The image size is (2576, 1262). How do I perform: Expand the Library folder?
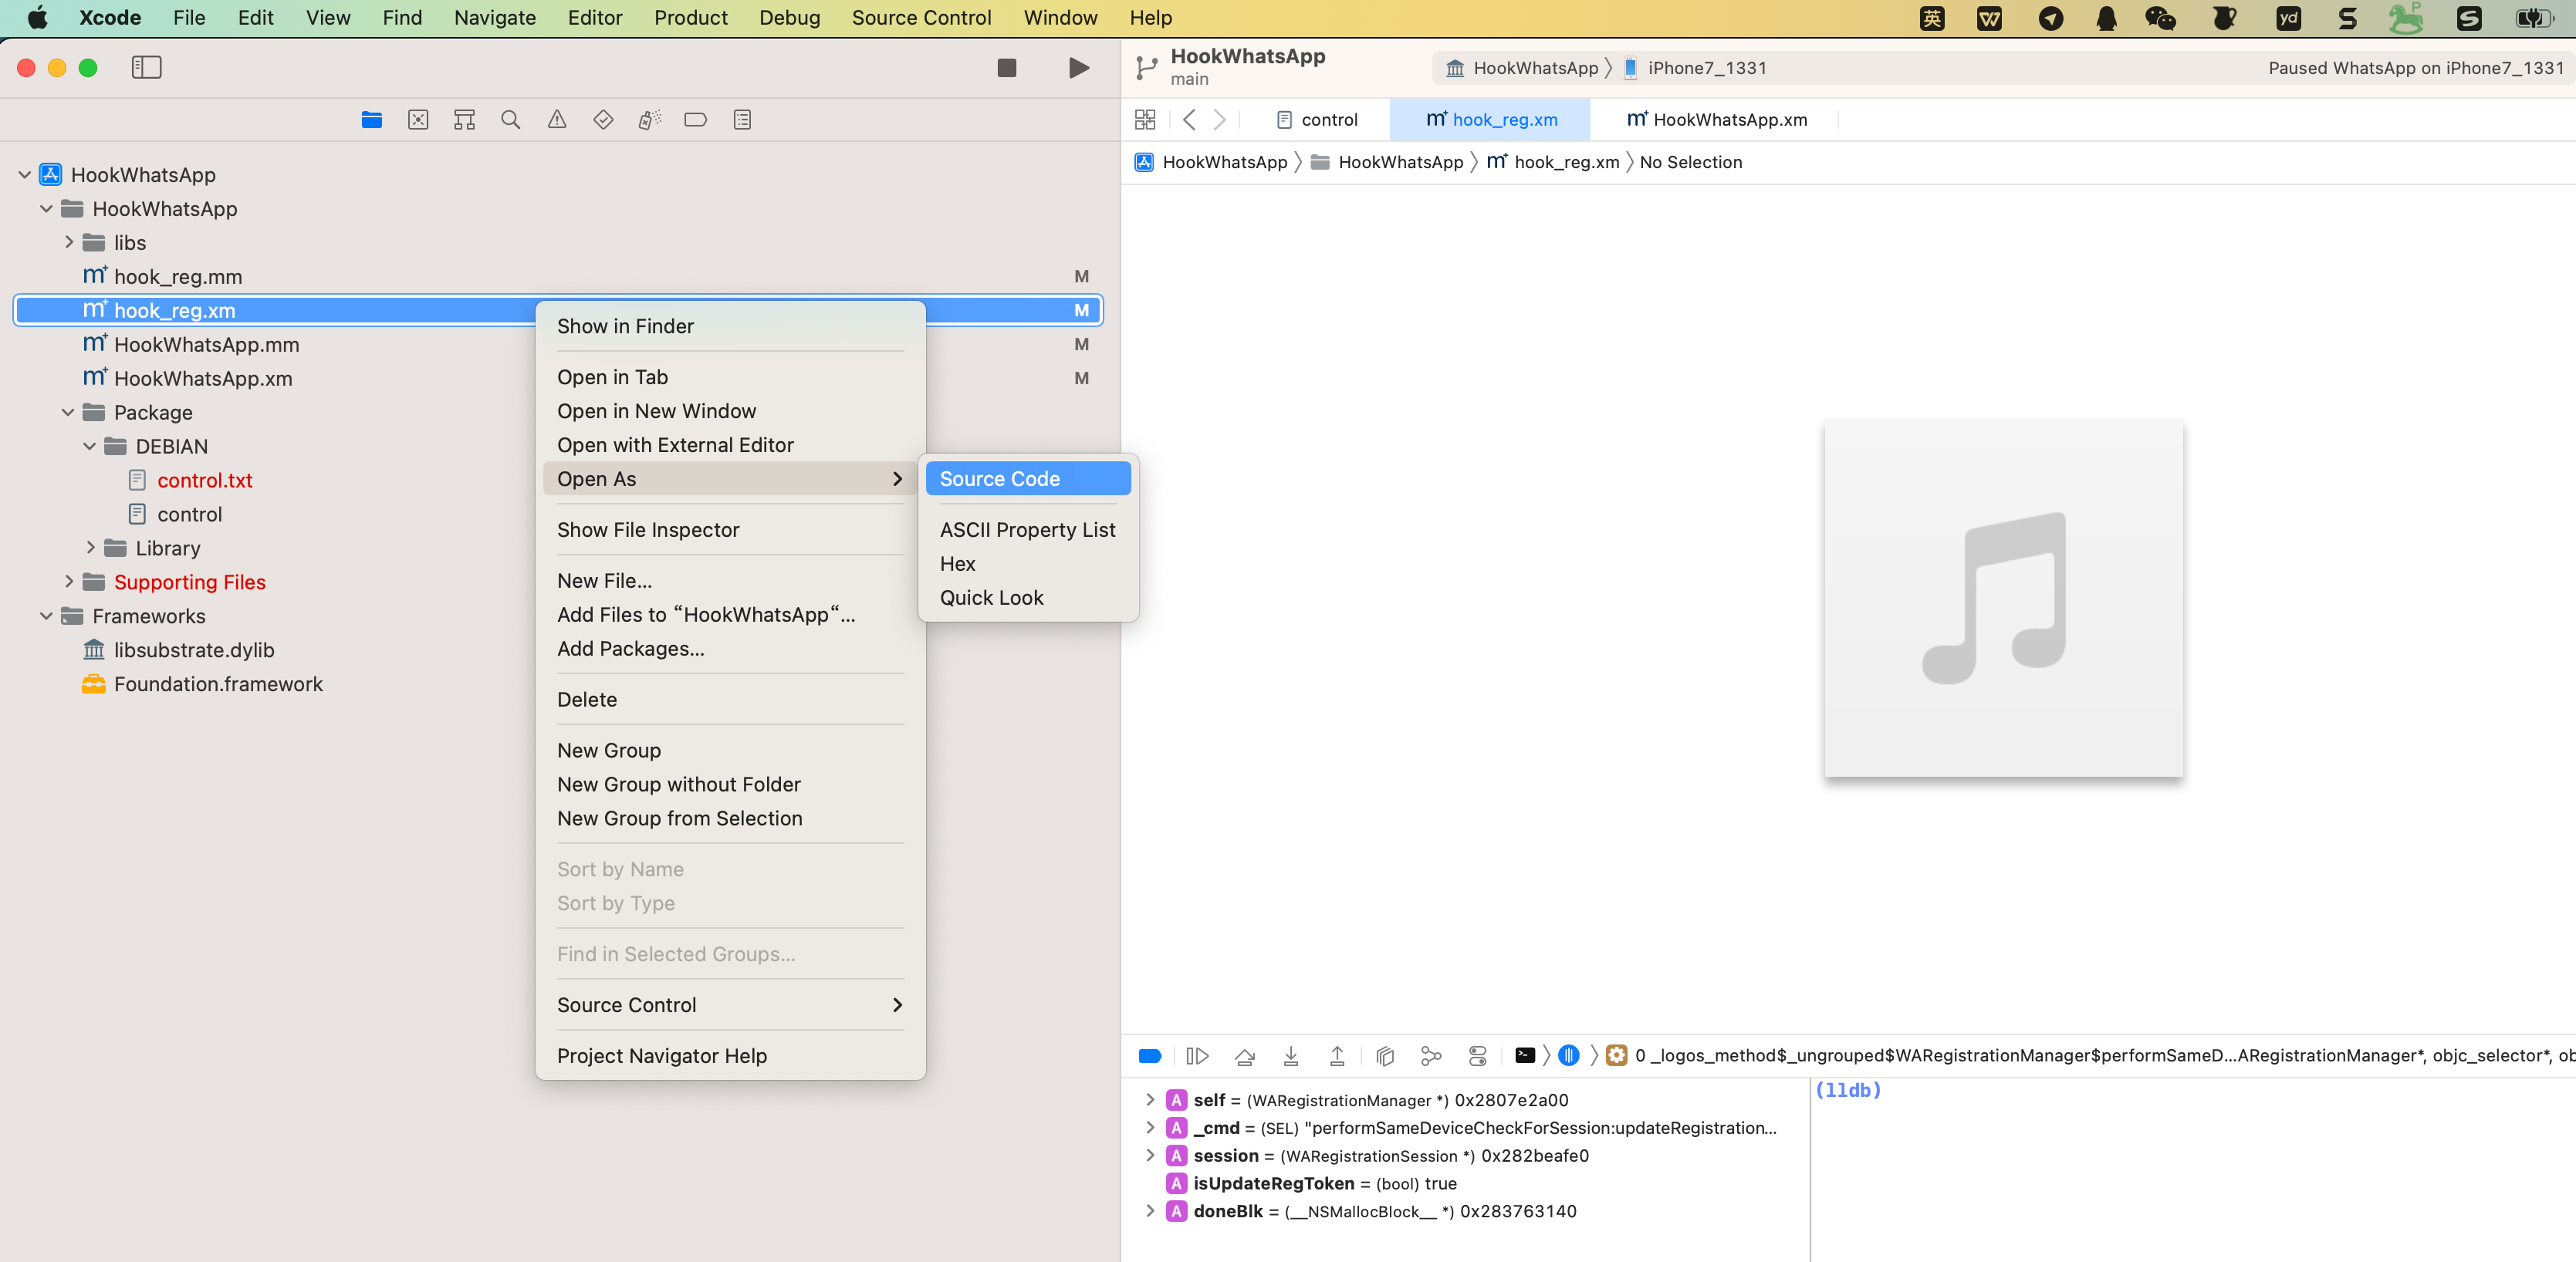(x=90, y=548)
